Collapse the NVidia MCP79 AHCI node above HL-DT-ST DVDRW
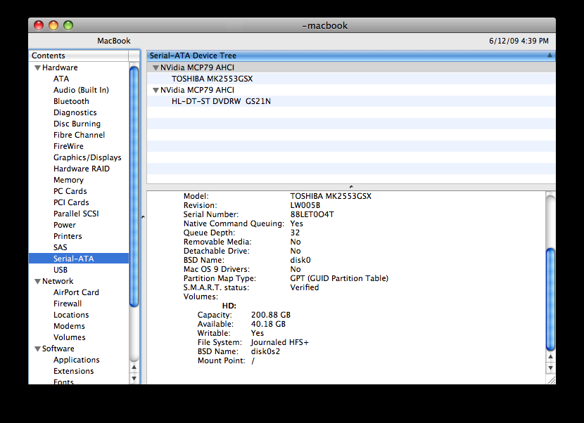The image size is (584, 423). [x=155, y=90]
